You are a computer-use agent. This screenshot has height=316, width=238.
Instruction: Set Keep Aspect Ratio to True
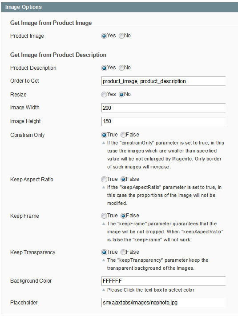pyautogui.click(x=104, y=180)
